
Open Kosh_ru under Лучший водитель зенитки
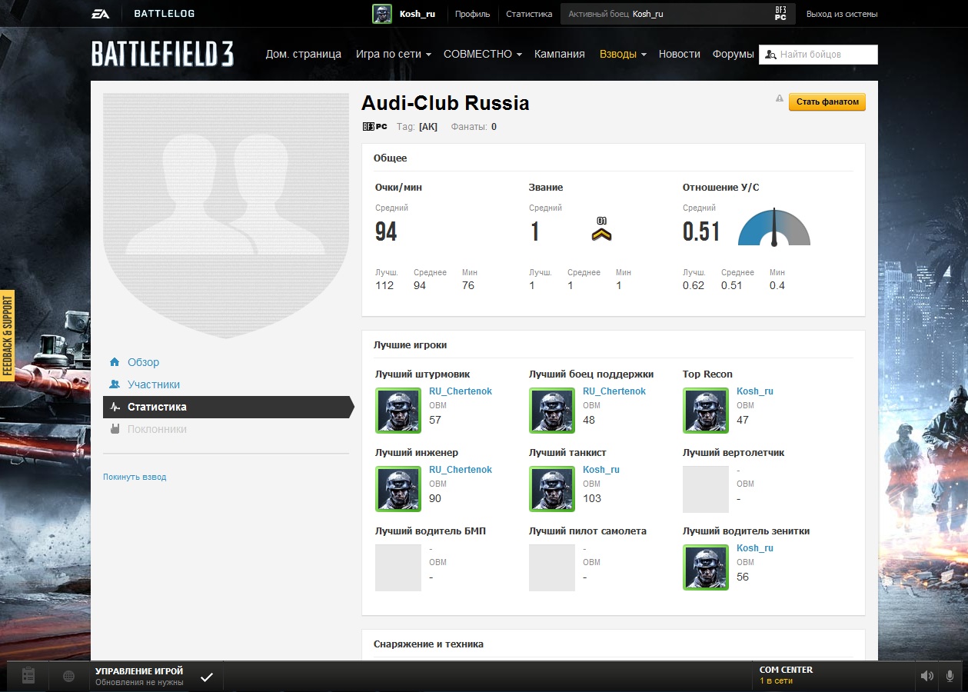[755, 548]
